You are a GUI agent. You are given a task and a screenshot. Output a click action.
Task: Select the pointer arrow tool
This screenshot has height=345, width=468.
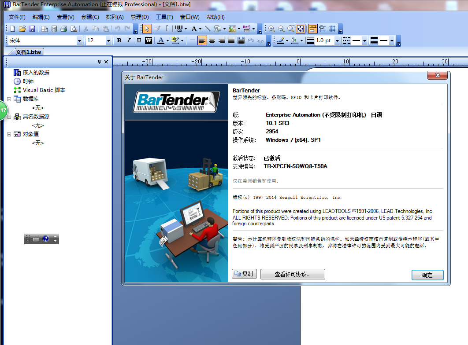[147, 29]
